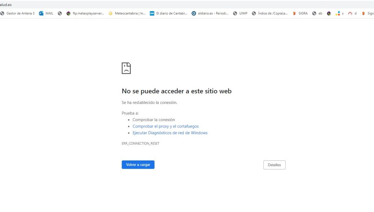Open the ftp.meteoplayserver bookmark
The height and width of the screenshot is (212, 374).
tap(85, 13)
